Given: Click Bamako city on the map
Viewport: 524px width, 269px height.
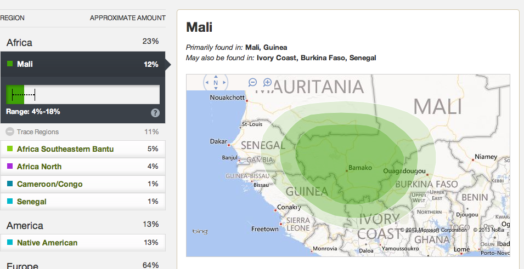Looking at the screenshot, I should 347,170.
